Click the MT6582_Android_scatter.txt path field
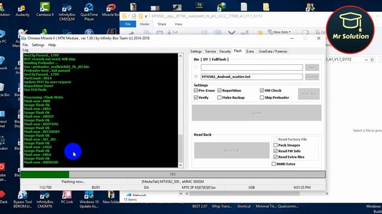The image size is (382, 214). coord(252,77)
